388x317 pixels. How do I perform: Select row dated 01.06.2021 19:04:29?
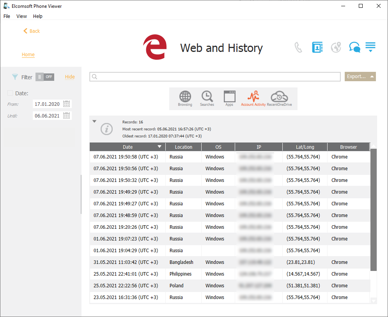coord(230,250)
